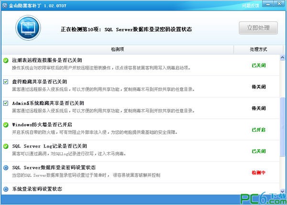Click the description under 盘符隐藏共享是否已关闭
Image resolution: width=287 pixels, height=205 pixels.
click(103, 89)
